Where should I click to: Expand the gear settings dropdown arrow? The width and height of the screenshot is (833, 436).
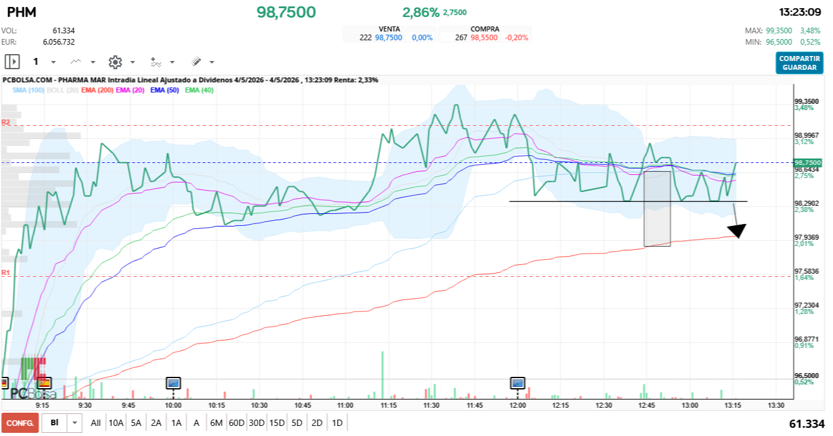133,62
